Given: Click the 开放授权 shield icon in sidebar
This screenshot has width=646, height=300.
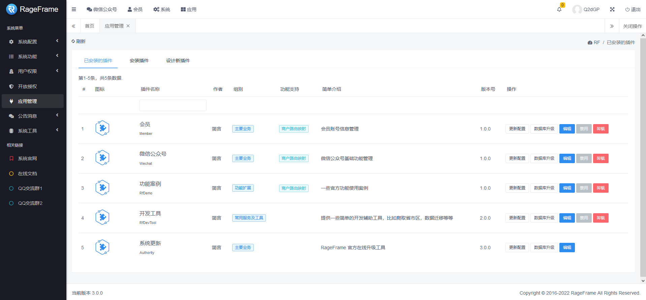Looking at the screenshot, I should (x=11, y=86).
